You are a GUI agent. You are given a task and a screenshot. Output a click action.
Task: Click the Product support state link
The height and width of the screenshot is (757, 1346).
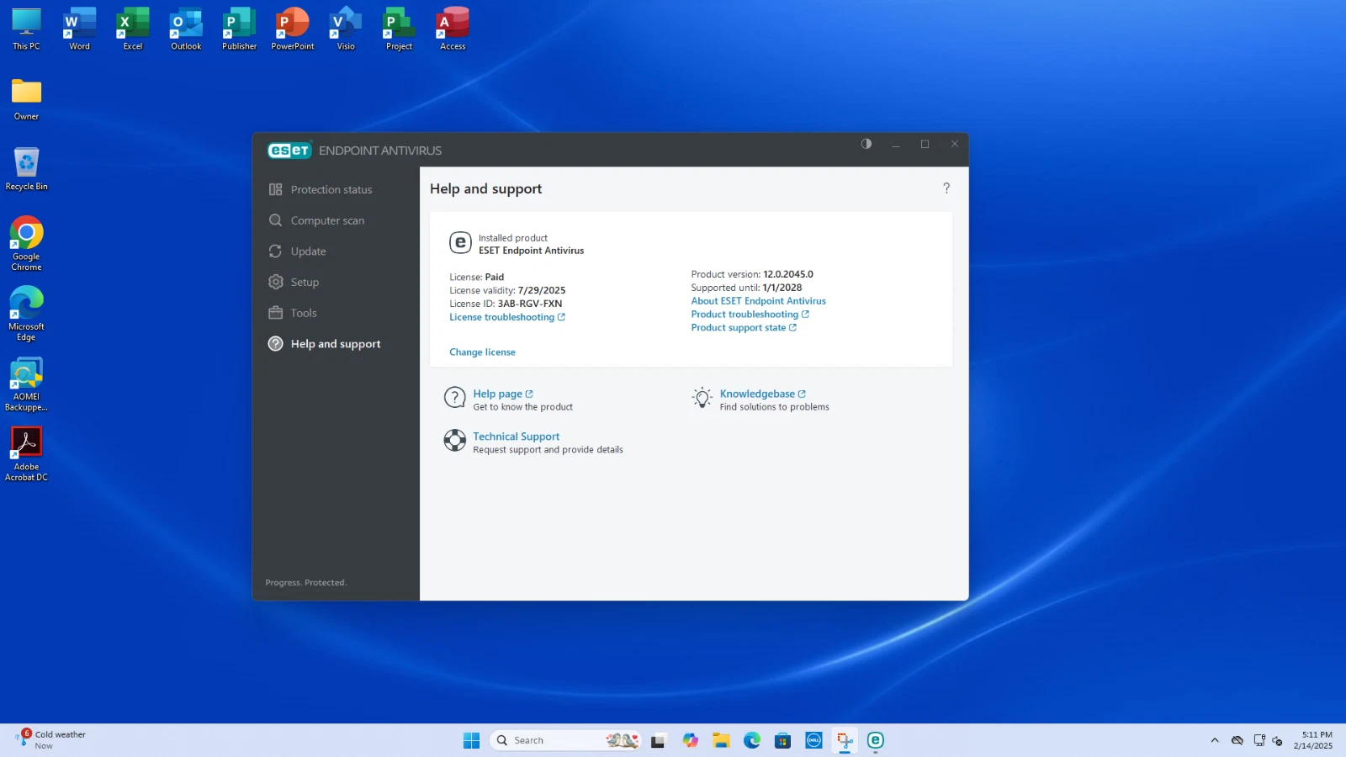tap(743, 328)
